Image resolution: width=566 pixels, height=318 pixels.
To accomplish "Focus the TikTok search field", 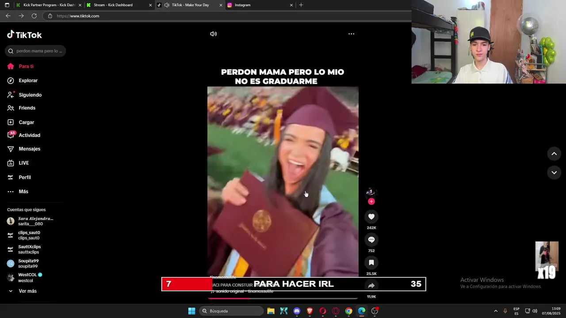I will tap(35, 51).
